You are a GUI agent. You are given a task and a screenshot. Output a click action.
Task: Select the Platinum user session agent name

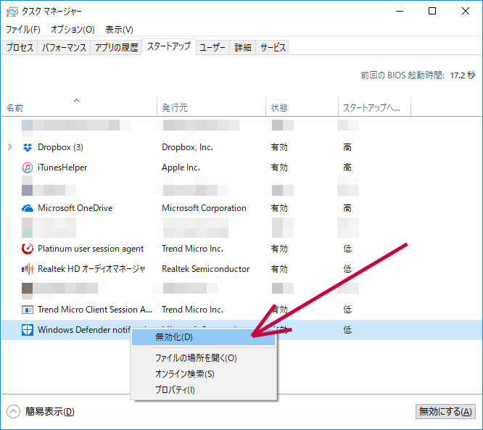pyautogui.click(x=91, y=249)
